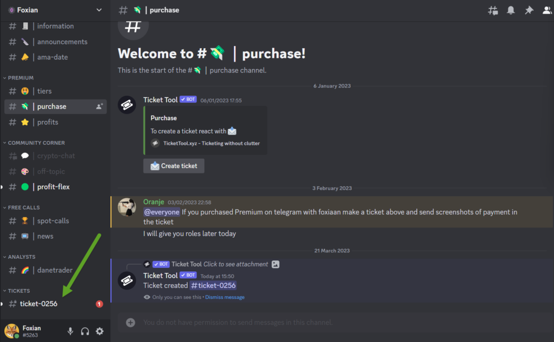Click the create invite icon on purchase channel
The width and height of the screenshot is (554, 342).
click(x=100, y=107)
